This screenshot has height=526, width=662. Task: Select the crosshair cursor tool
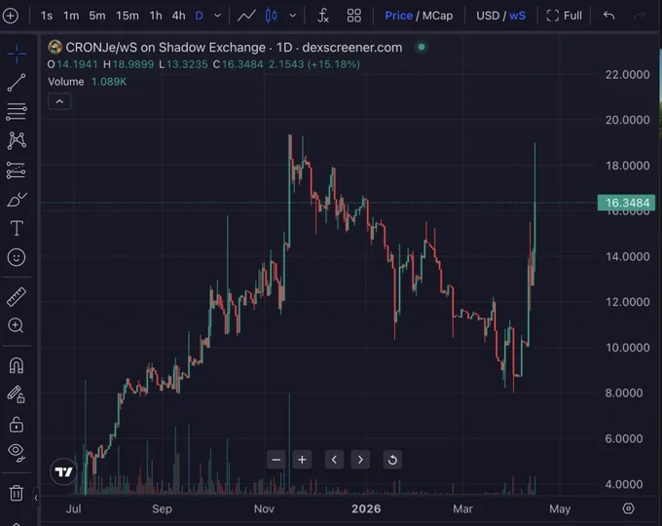pos(17,54)
